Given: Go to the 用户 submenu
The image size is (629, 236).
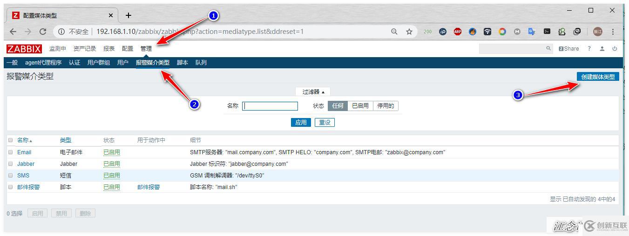Looking at the screenshot, I should click(123, 62).
